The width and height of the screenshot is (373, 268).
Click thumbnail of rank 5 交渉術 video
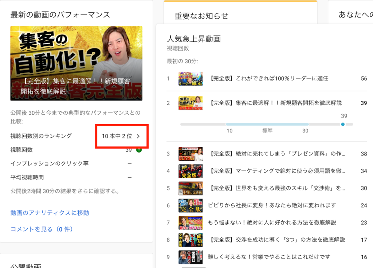tap(190, 188)
